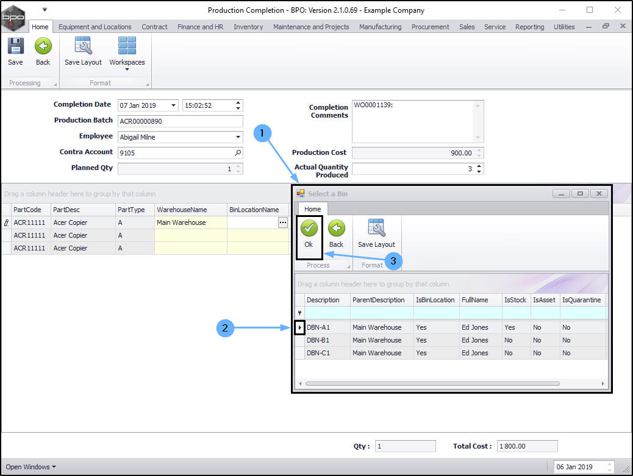
Task: Click the Production Cost field
Action: pos(417,153)
